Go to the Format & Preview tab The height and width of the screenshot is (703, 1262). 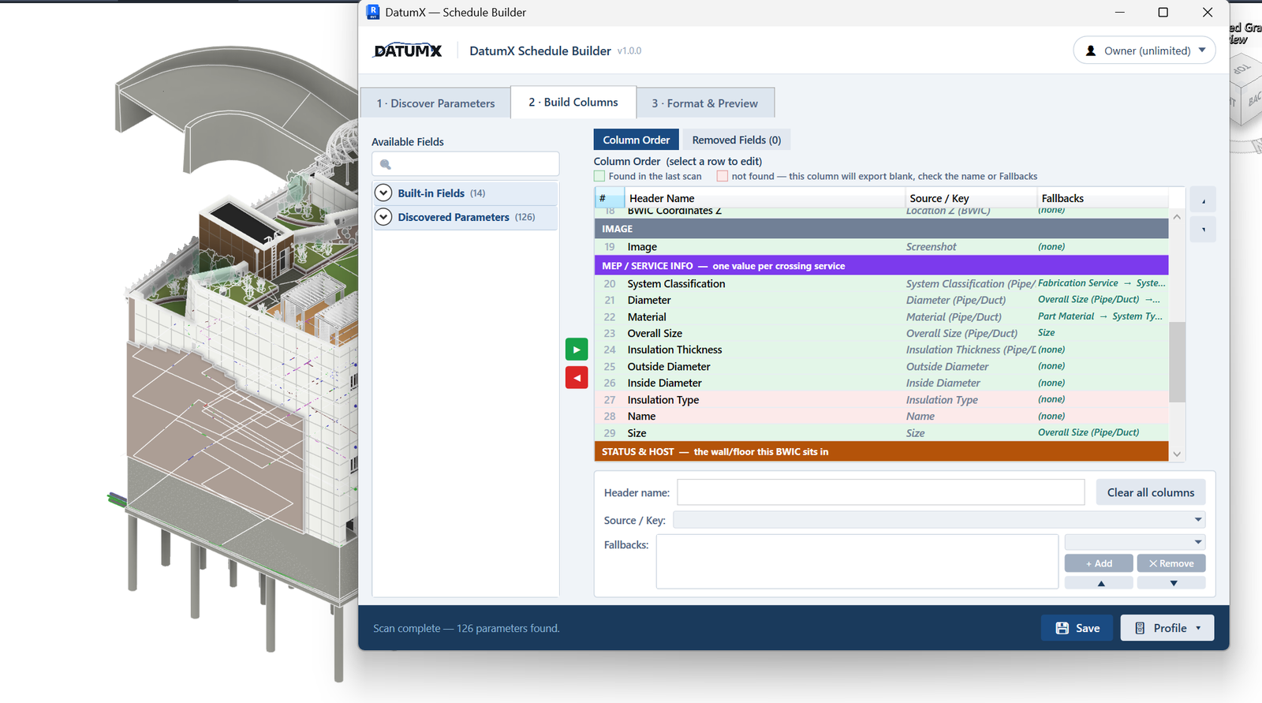(x=705, y=103)
